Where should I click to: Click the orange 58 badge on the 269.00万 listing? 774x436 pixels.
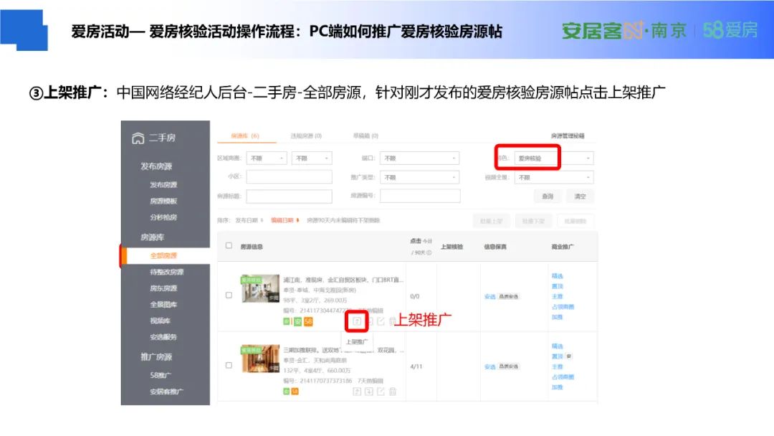pos(308,321)
